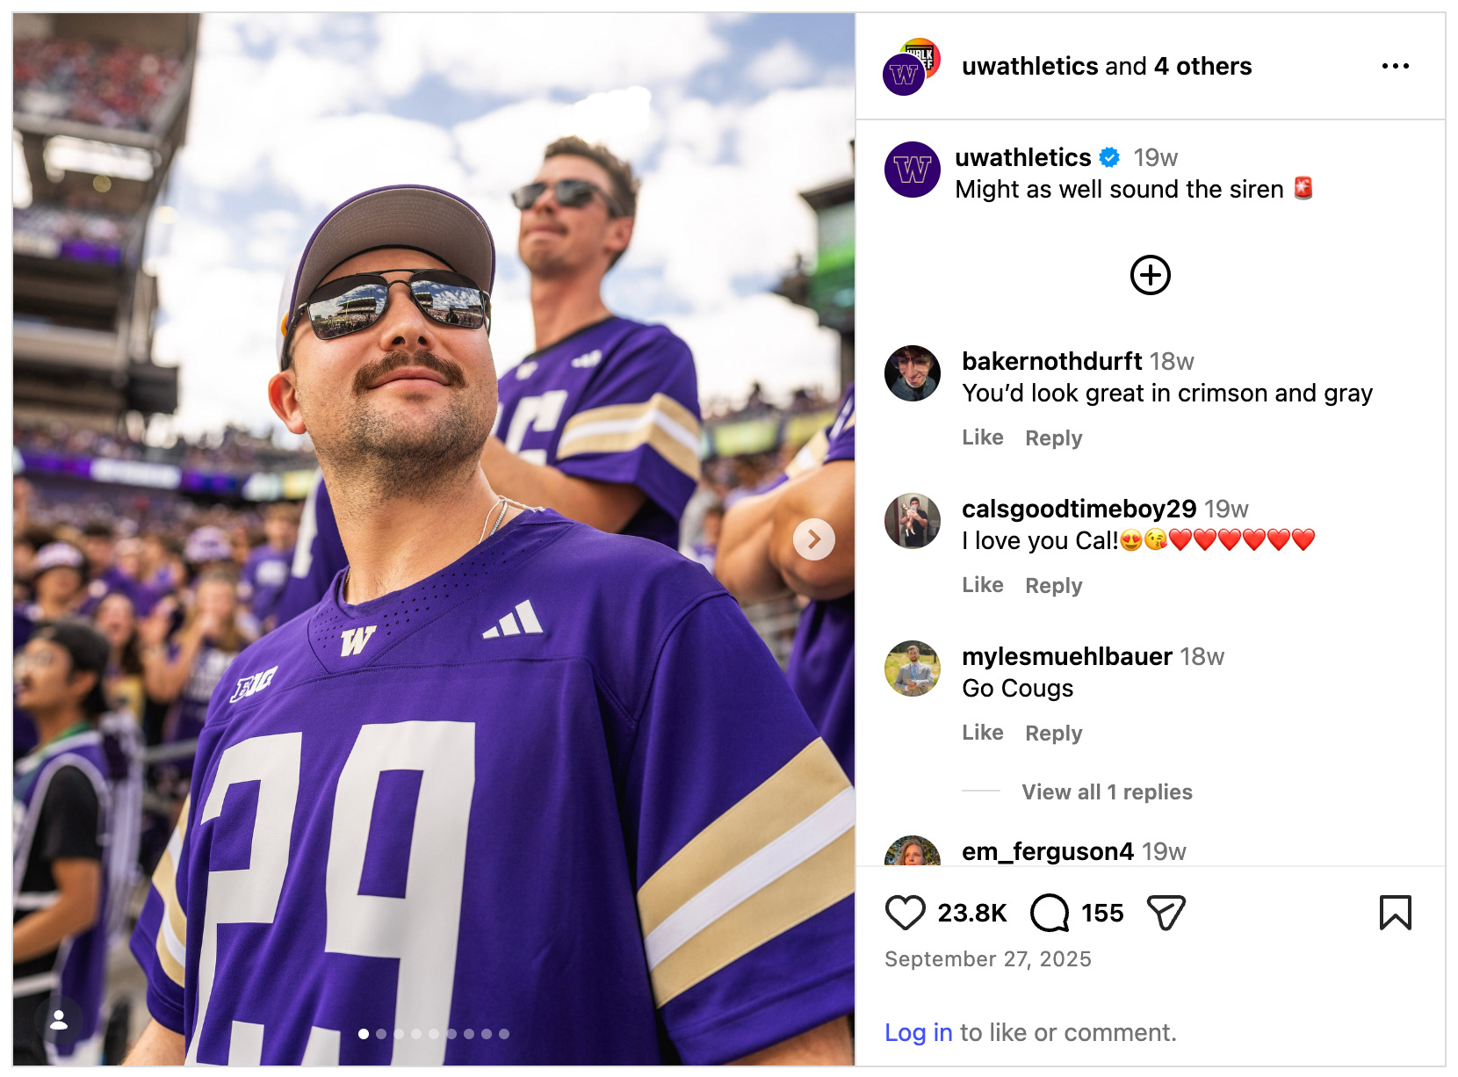Open comments via the speech bubble icon
This screenshot has height=1077, width=1458.
pyautogui.click(x=1049, y=913)
